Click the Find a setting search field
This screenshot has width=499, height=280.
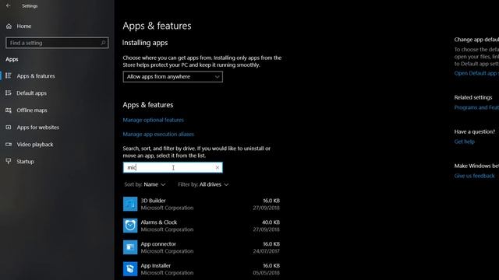click(57, 43)
